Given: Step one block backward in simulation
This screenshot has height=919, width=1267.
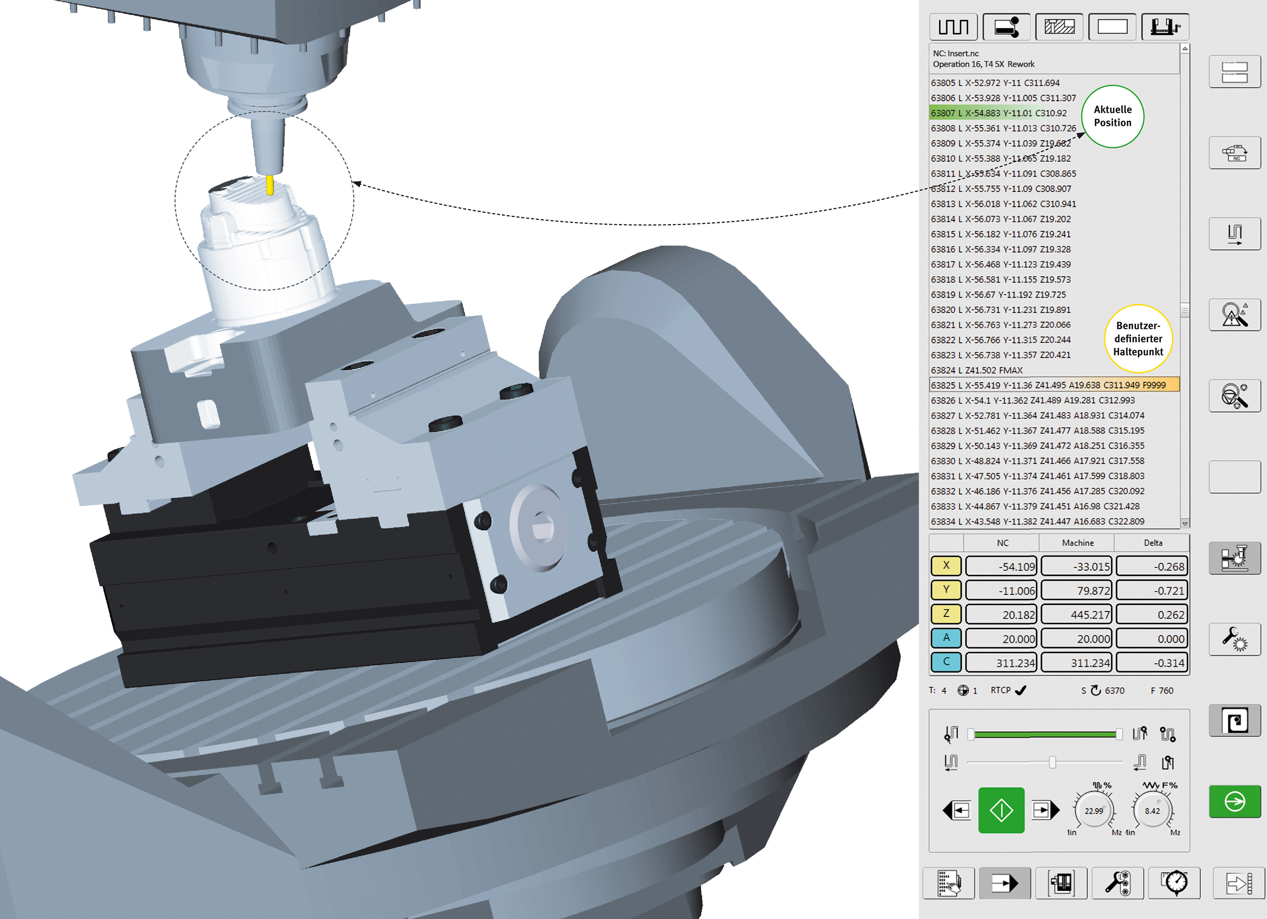Looking at the screenshot, I should 957,810.
